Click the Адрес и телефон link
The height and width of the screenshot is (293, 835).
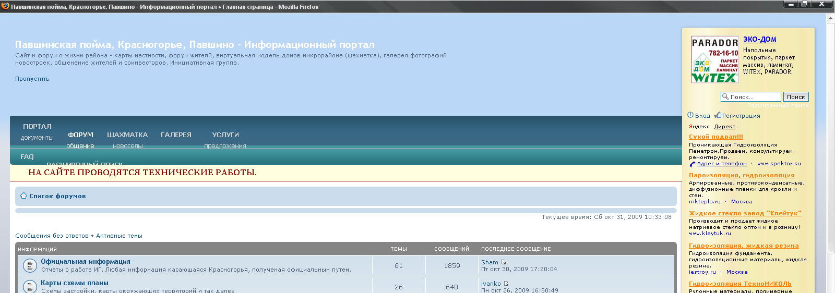[722, 163]
